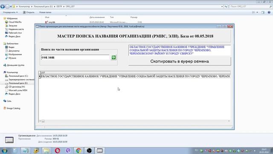Select the result row "ОБЛАСТНОЕ ГОСУДАРСТВЕННОЕ КАЗЕННОЕ УЧРЕЖДЕНИЕ"
Viewport: 273px width, 154px height.
point(136,76)
